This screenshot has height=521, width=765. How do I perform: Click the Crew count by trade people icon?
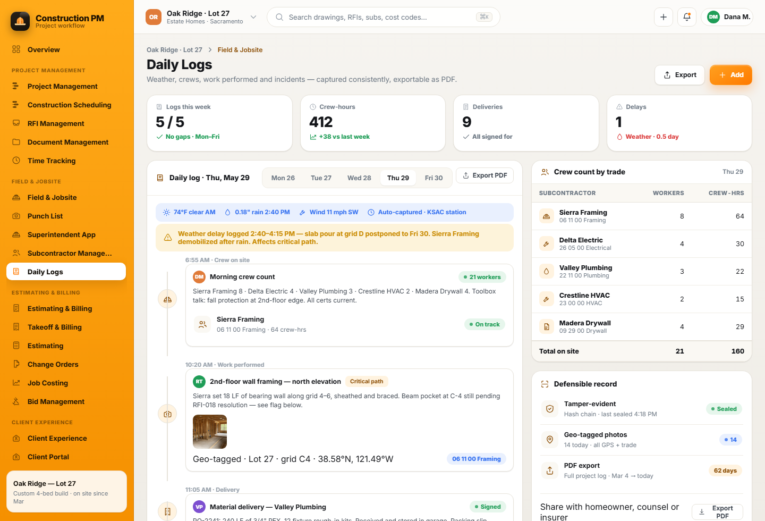[545, 172]
